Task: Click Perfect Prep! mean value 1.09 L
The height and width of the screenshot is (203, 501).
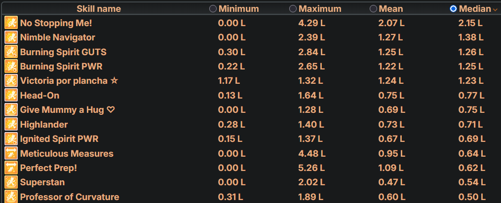Action: [391, 168]
